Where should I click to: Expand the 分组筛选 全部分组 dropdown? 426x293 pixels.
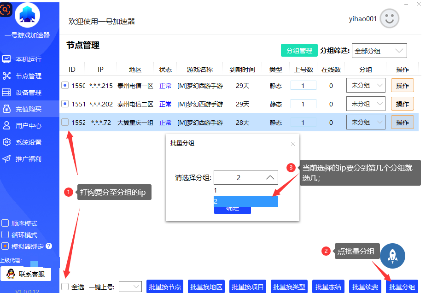pos(379,51)
